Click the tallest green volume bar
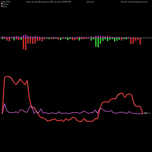 [x=98, y=43]
